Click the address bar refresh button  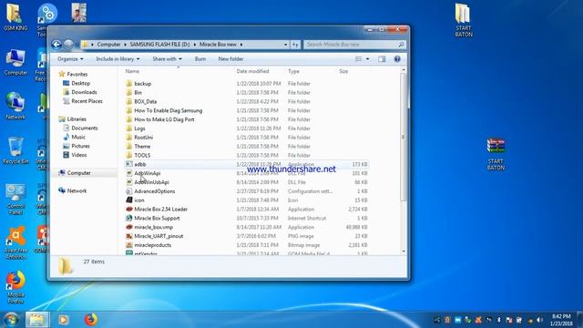click(x=295, y=45)
